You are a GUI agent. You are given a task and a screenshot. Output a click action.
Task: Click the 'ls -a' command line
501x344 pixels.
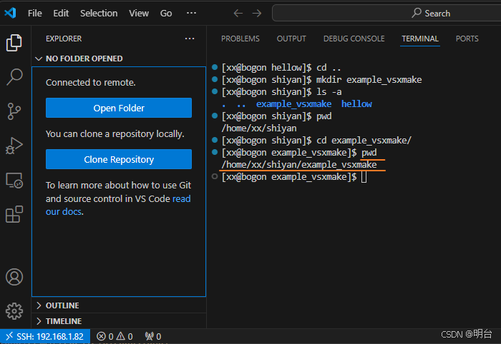(281, 92)
